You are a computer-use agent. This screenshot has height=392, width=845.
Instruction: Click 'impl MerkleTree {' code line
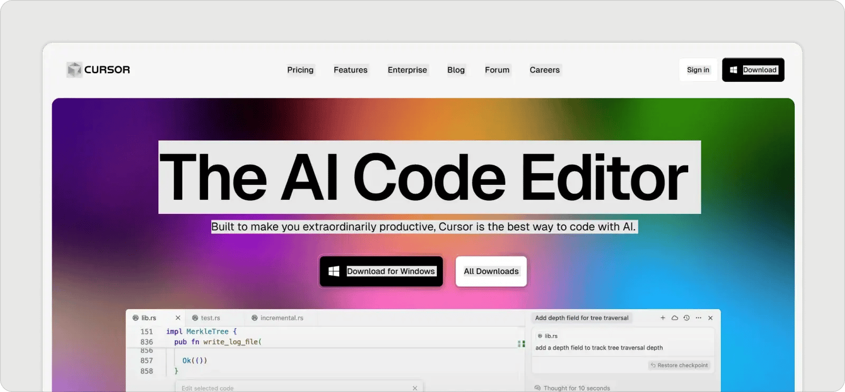[202, 332]
